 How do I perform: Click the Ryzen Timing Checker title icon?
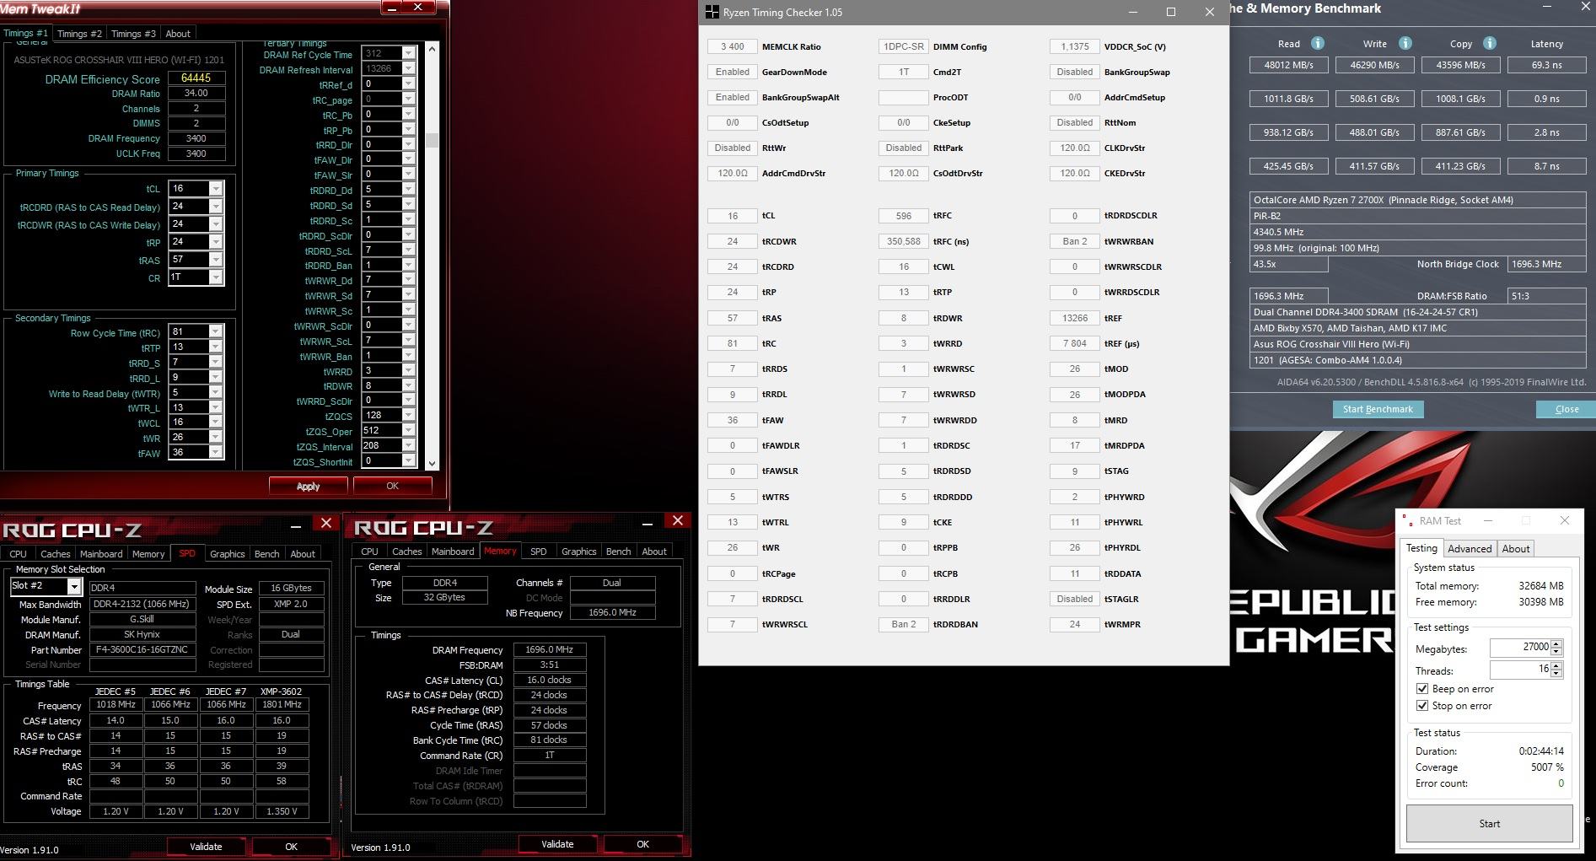pos(712,12)
